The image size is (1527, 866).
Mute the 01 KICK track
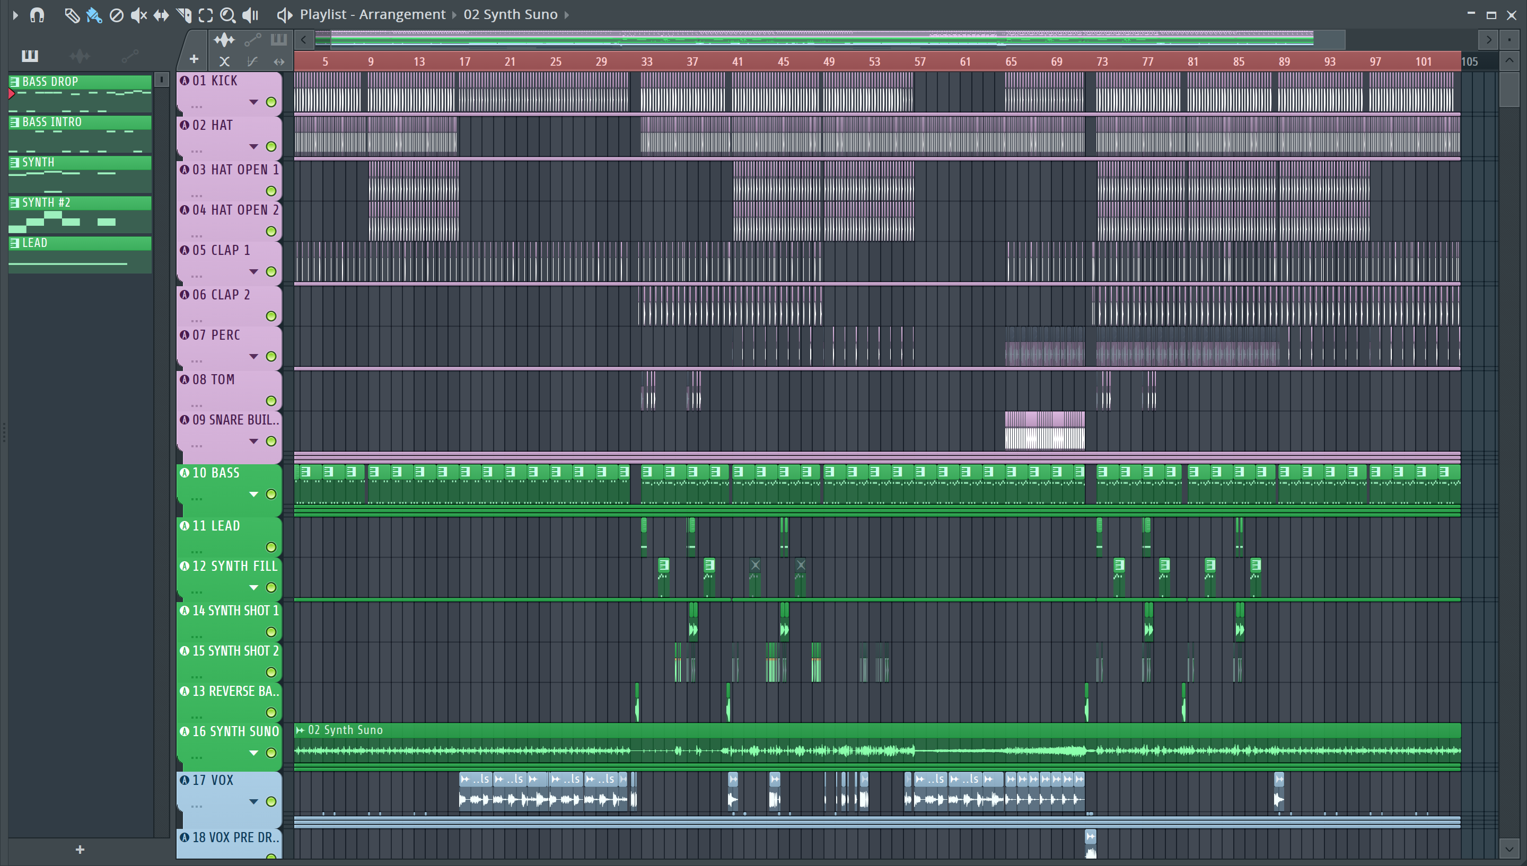coord(271,102)
